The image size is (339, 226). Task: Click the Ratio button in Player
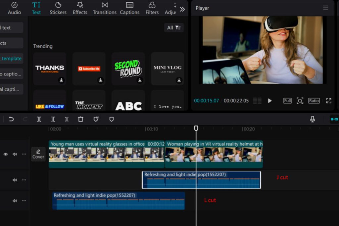coord(314,101)
